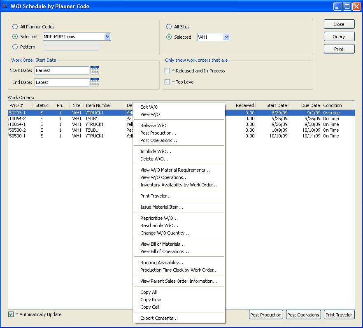This screenshot has width=363, height=328.
Task: Select the Pattern radio button
Action: [15, 47]
